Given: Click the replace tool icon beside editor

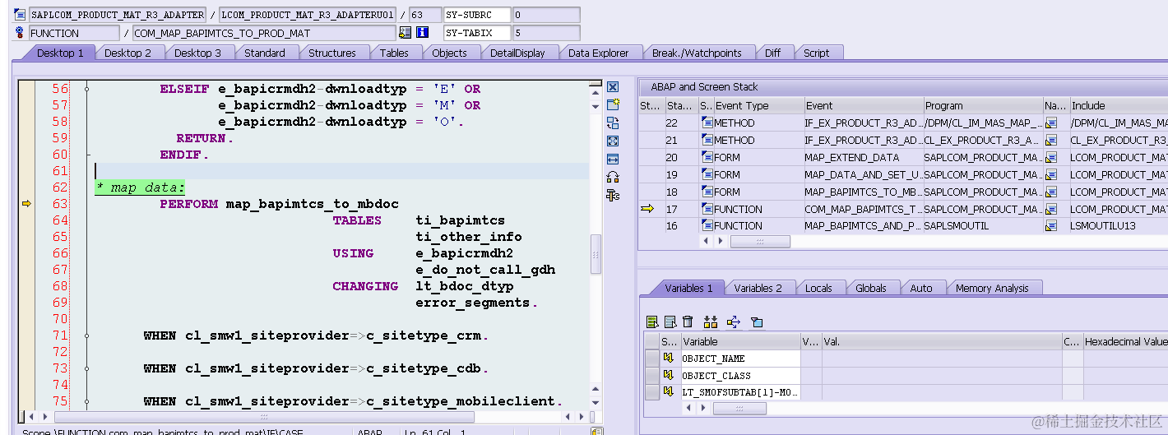Looking at the screenshot, I should (612, 123).
